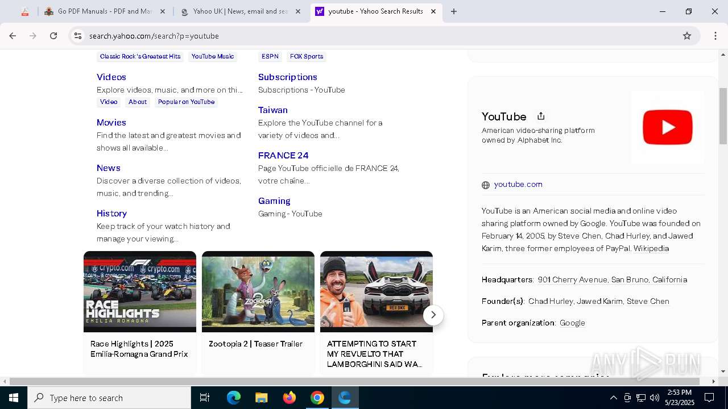
Task: Open Lamborghini Revuelto video thumbnail
Action: [x=377, y=291]
